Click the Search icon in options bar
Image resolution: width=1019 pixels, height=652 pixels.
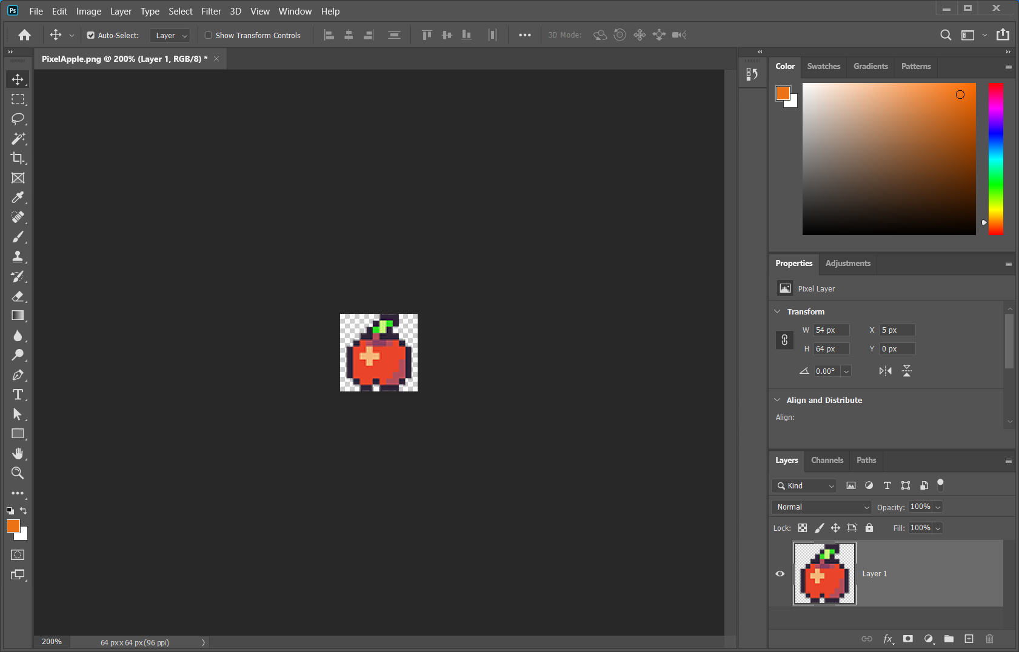946,35
